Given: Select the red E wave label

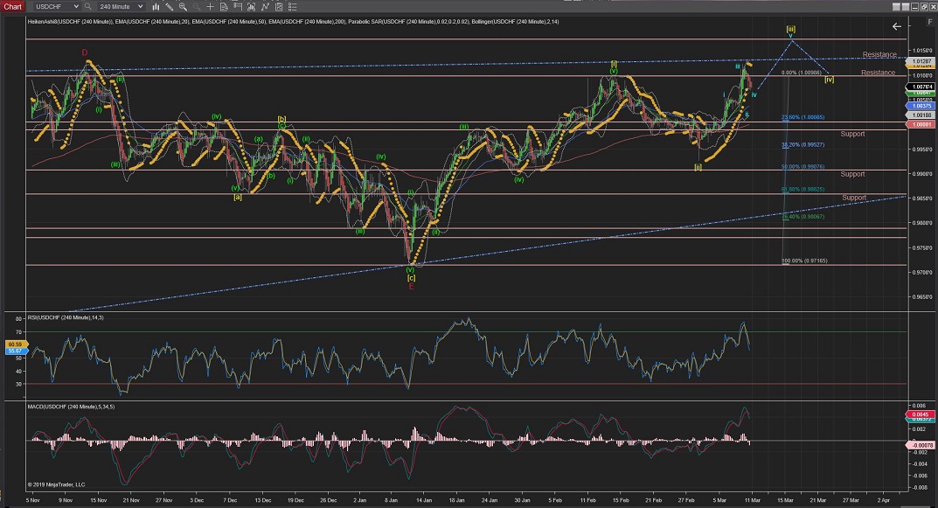Looking at the screenshot, I should click(411, 287).
